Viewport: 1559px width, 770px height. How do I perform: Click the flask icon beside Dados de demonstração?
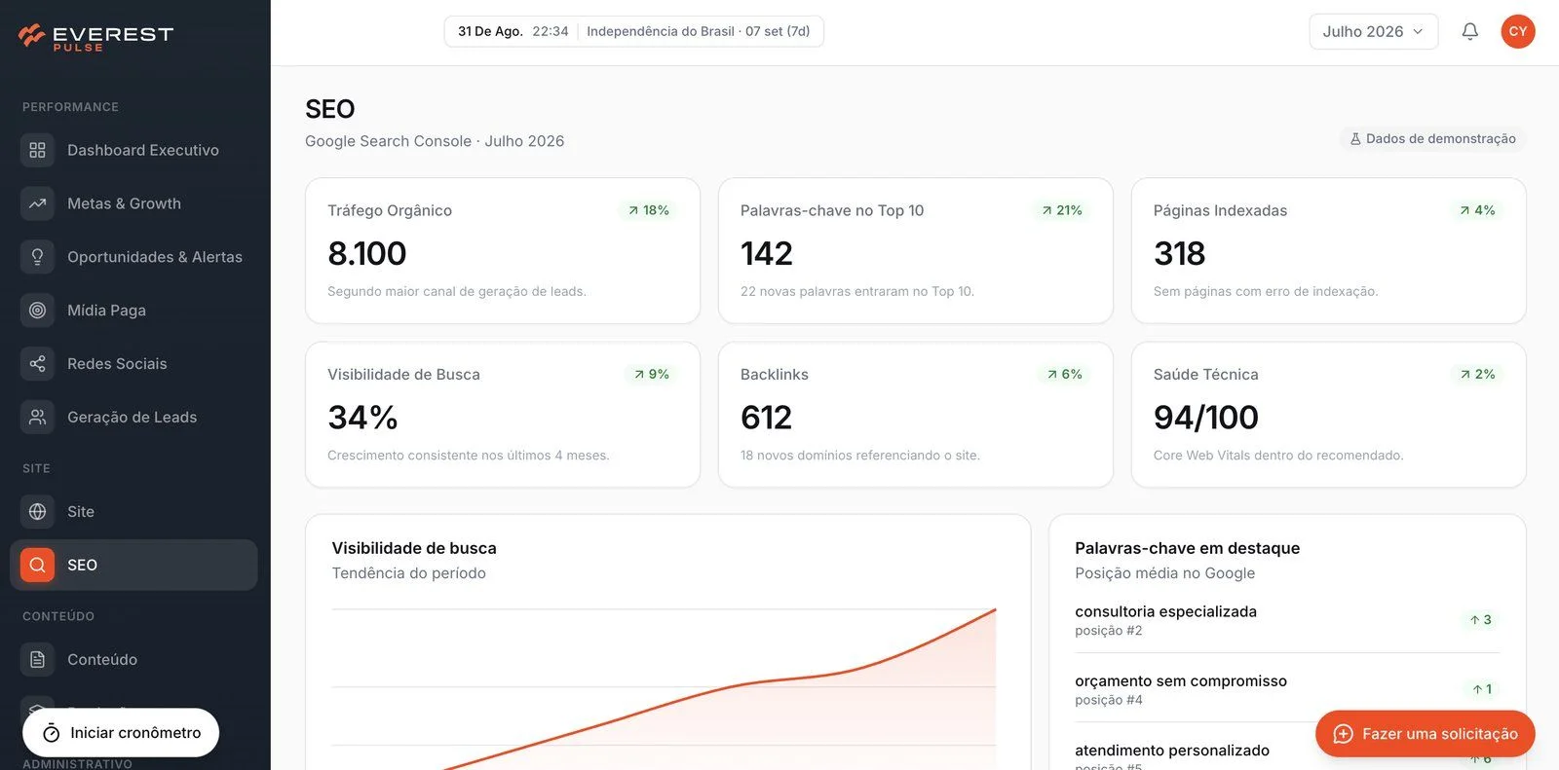1355,139
